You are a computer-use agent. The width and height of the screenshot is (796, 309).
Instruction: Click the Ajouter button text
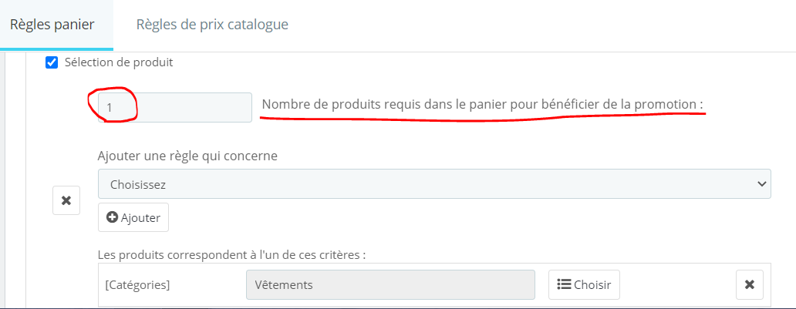[140, 217]
